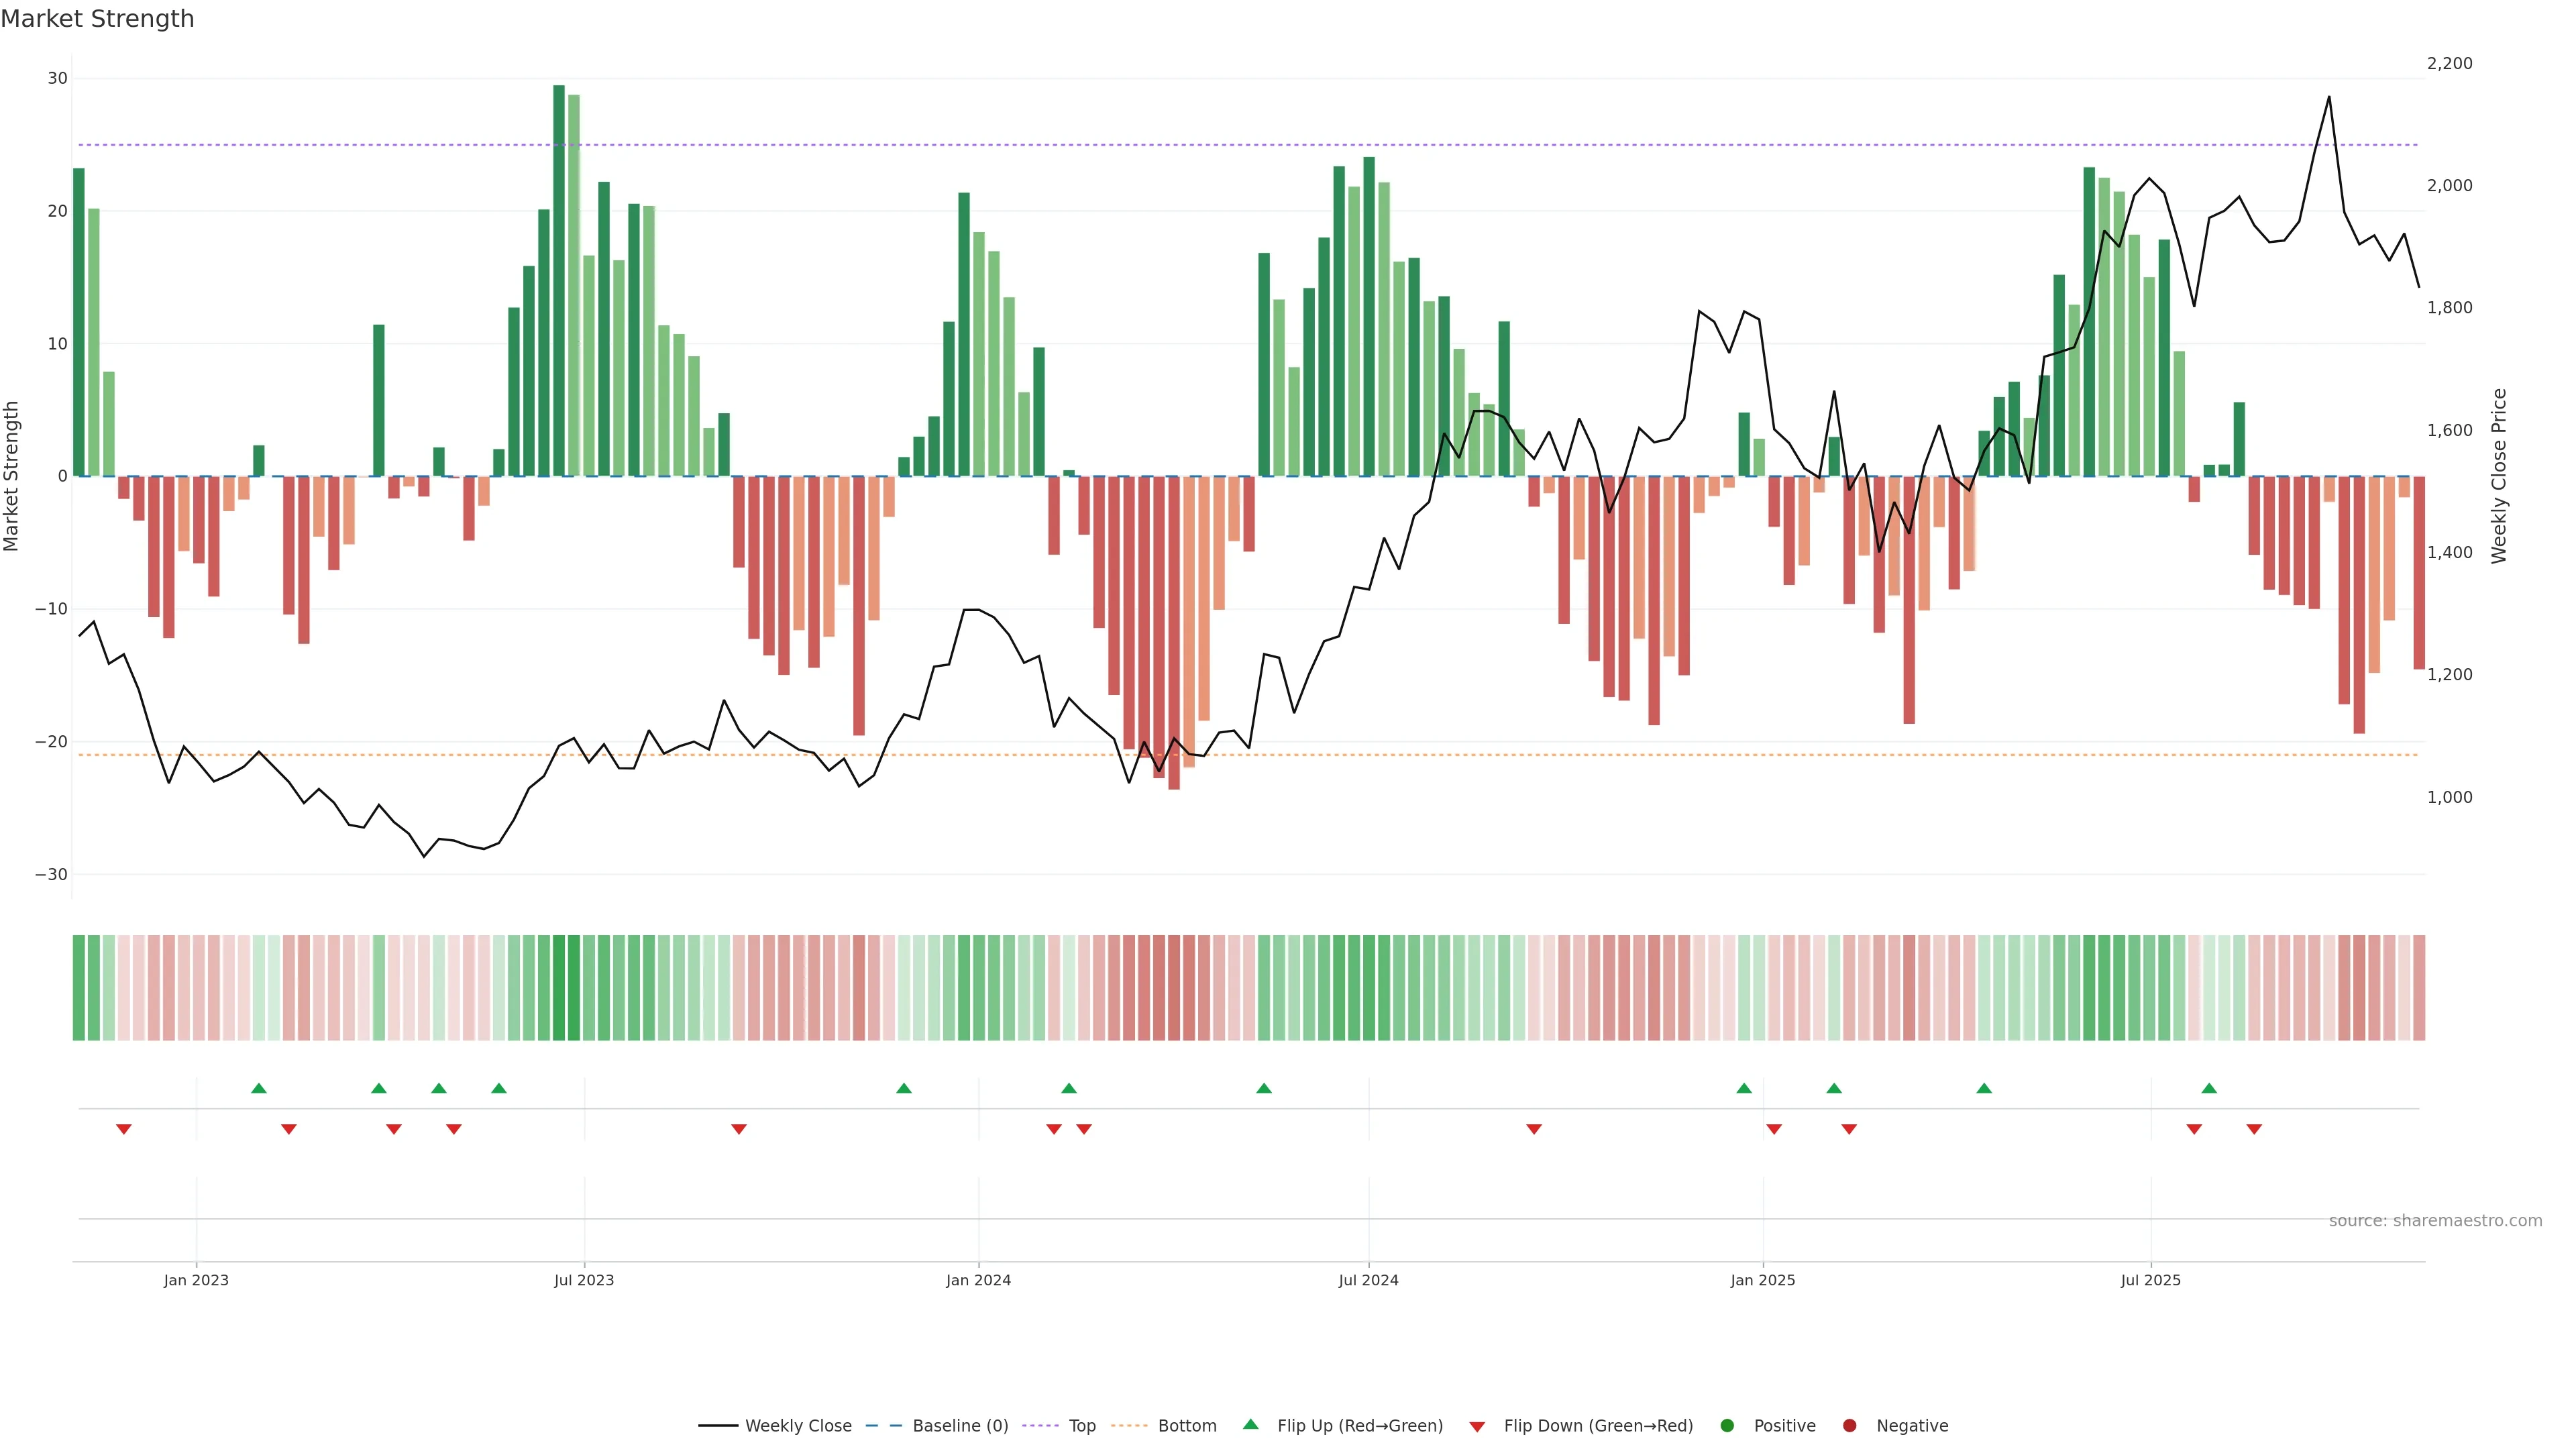The height and width of the screenshot is (1449, 2576).
Task: Click the Jul 2025 x-axis label
Action: tap(2150, 1280)
